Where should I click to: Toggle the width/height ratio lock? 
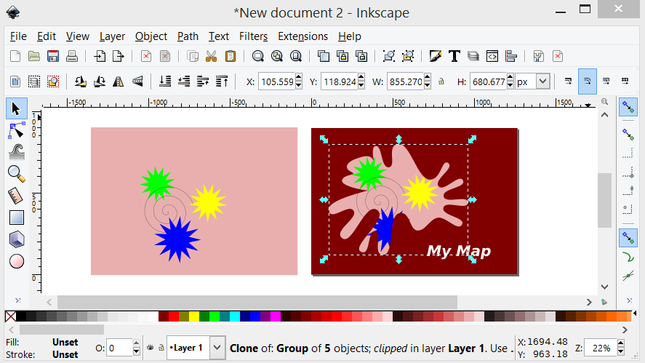coord(441,82)
